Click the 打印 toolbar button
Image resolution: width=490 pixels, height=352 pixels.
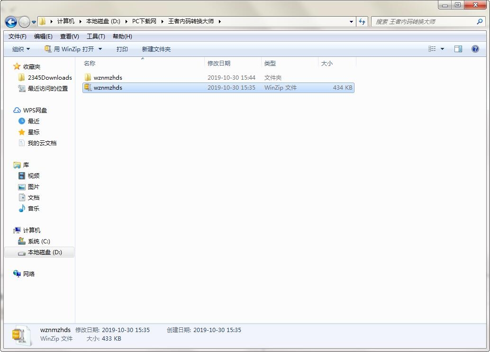tap(122, 49)
